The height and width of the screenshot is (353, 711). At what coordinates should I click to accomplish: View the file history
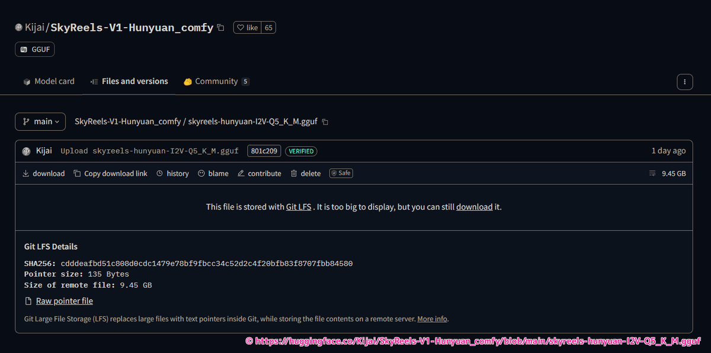[172, 174]
